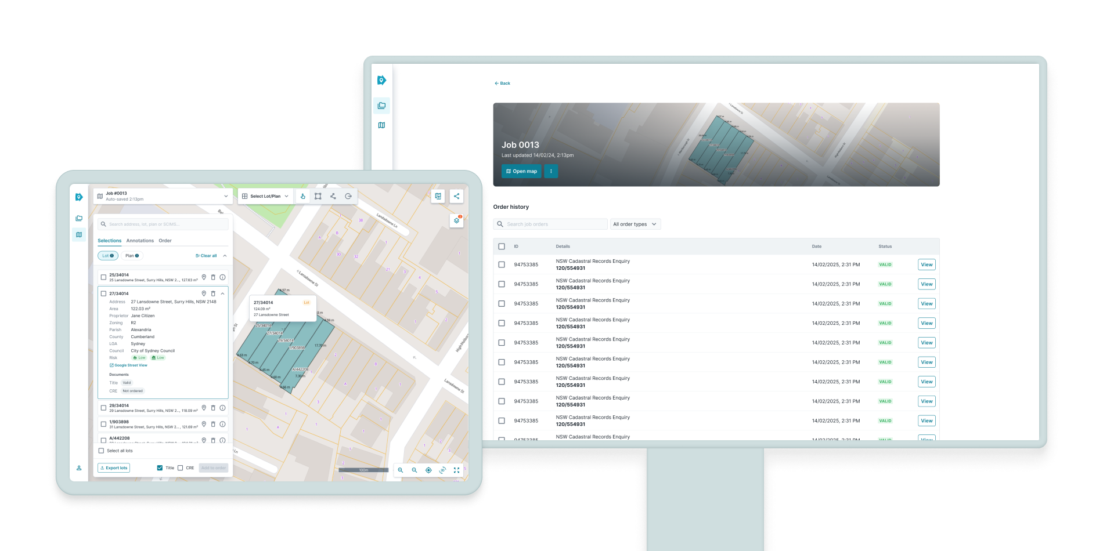The width and height of the screenshot is (1103, 551).
Task: Locate lot 25/34014 on the map
Action: click(204, 277)
